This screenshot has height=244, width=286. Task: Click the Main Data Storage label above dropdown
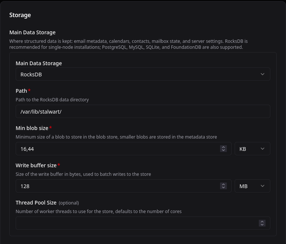39,63
